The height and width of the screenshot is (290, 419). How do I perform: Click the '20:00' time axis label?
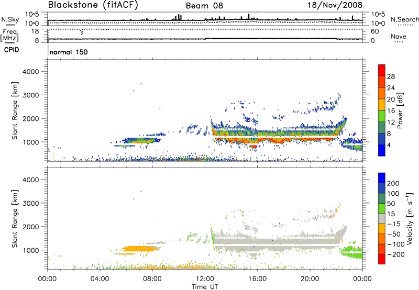point(310,279)
